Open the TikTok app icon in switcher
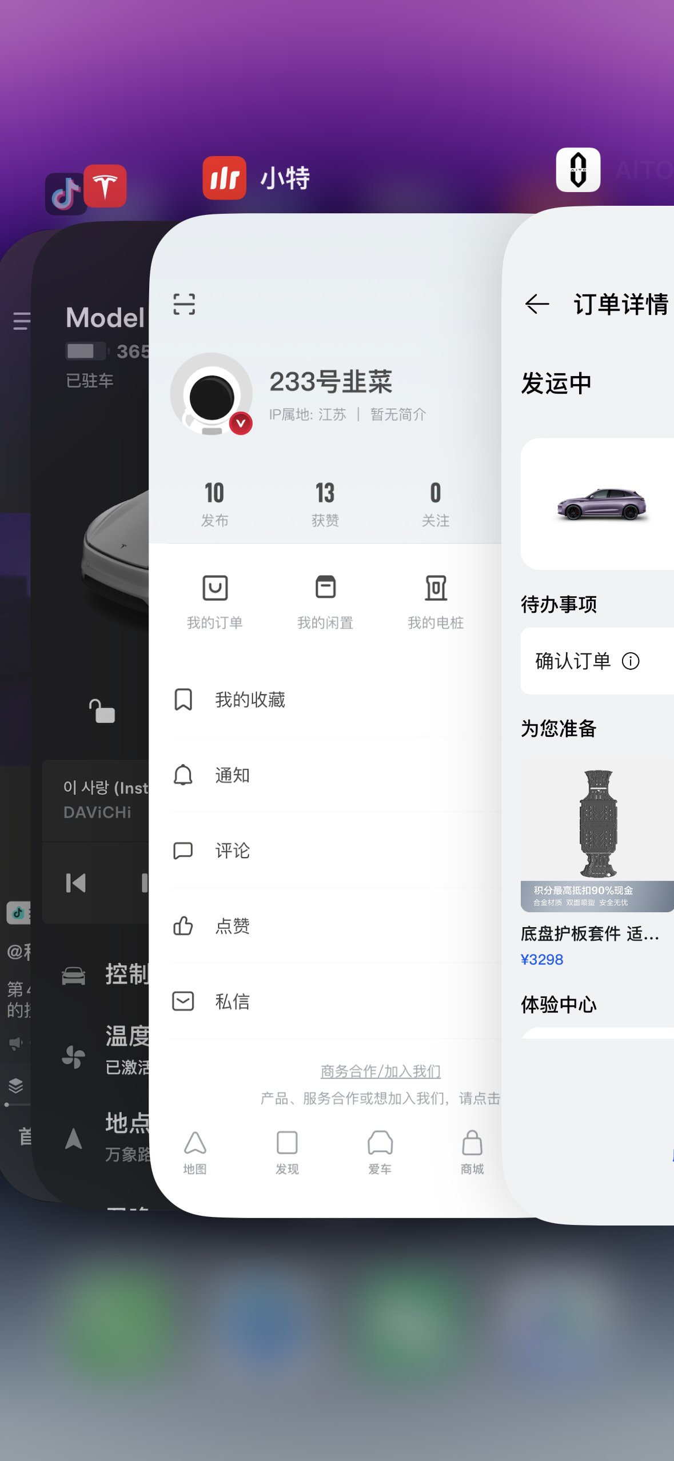The height and width of the screenshot is (1461, 674). pyautogui.click(x=65, y=194)
